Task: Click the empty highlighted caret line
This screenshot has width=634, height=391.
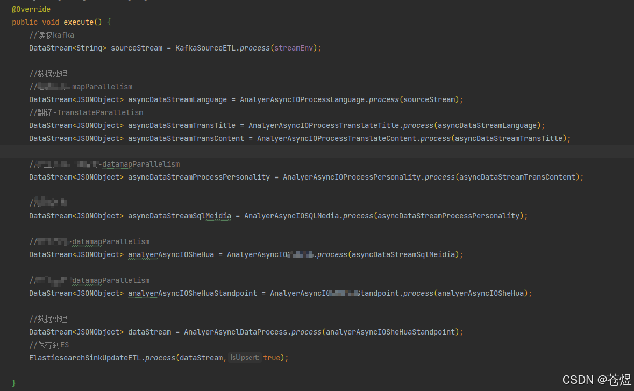Action: tap(317, 151)
